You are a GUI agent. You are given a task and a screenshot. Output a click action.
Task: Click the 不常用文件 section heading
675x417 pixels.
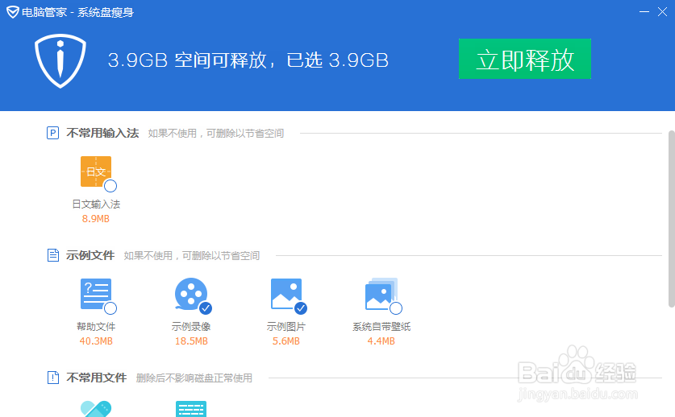click(97, 378)
